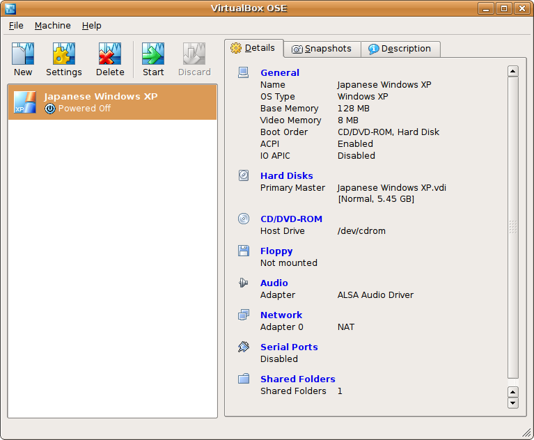Screen dimensions: 534x440
Task: Minimize the VirtualBox OSE window
Action: pos(486,8)
